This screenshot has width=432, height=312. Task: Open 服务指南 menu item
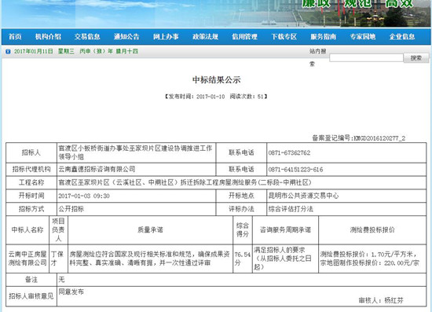(x=324, y=37)
